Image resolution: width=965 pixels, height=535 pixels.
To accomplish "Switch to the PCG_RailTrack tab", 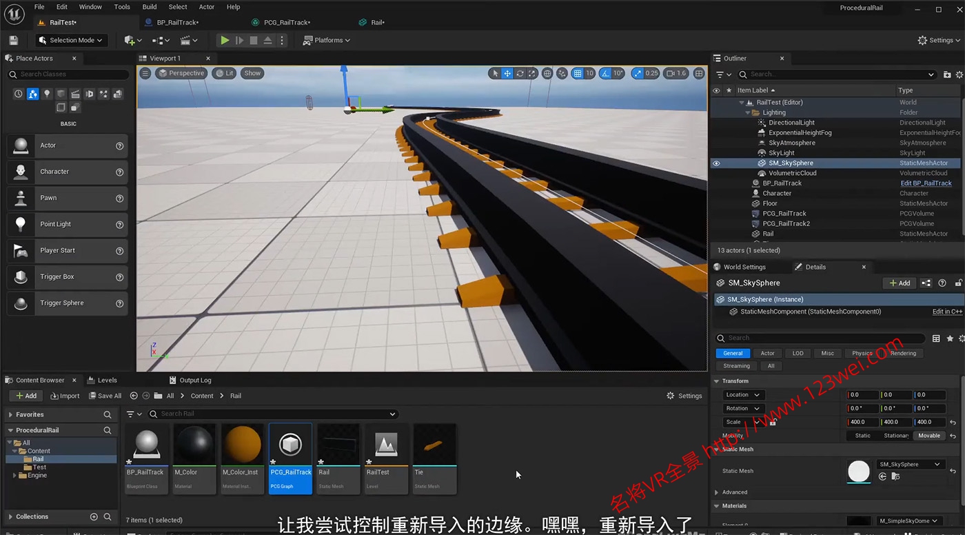I will [x=287, y=23].
